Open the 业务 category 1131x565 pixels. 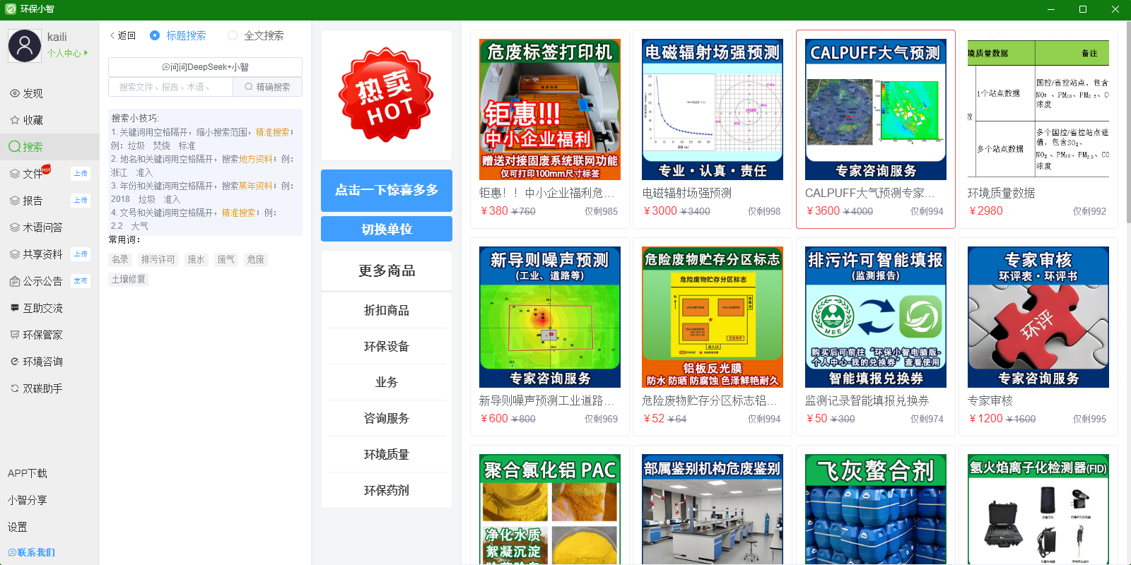click(387, 382)
